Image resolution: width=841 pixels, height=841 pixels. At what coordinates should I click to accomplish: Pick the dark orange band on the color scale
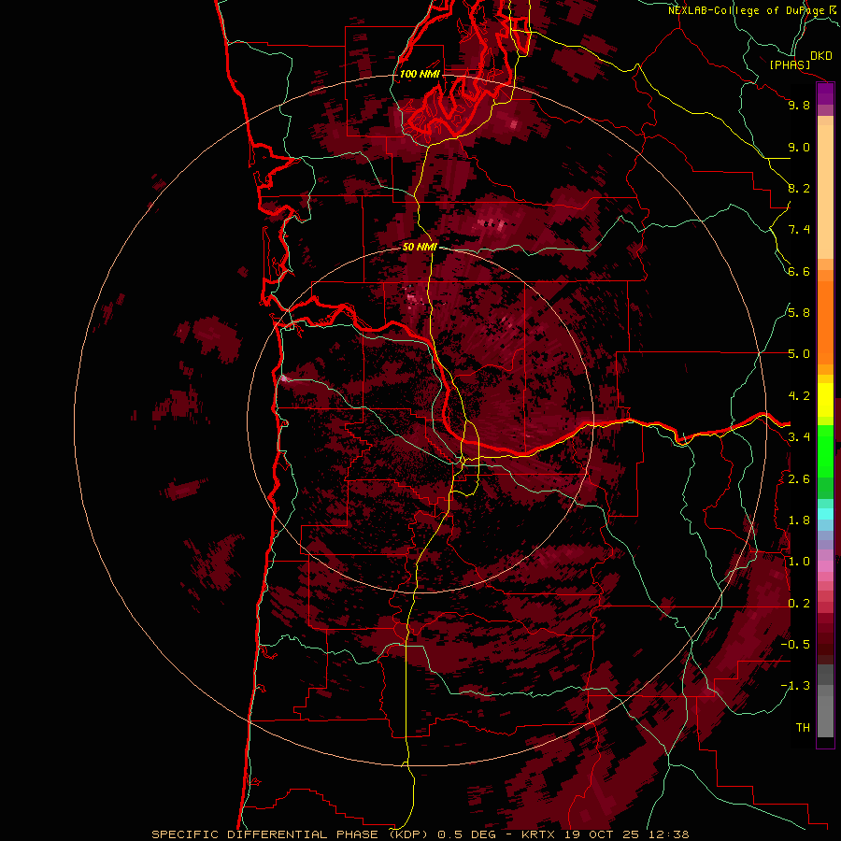coord(825,321)
